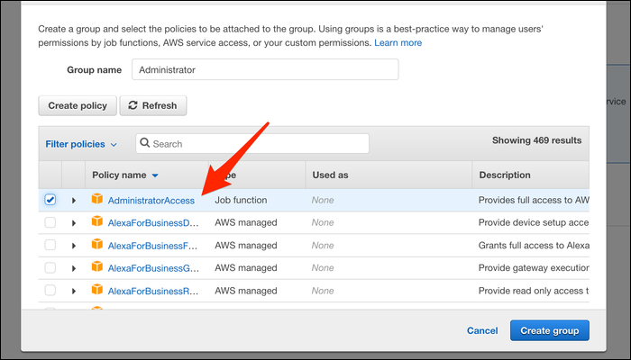Screen dimensions: 631x360
Task: Click the AlexaForBusinessG... policy cube icon
Action: tap(97, 266)
